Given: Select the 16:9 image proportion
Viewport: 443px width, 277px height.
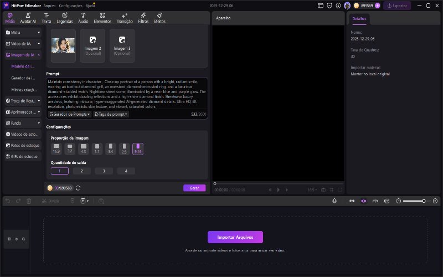Looking at the screenshot, I should [x=56, y=148].
